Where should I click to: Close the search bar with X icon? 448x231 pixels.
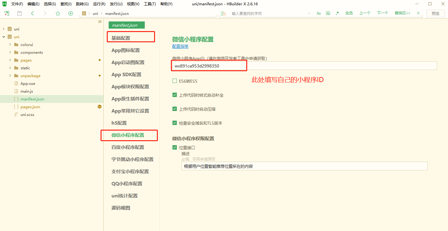(418, 13)
